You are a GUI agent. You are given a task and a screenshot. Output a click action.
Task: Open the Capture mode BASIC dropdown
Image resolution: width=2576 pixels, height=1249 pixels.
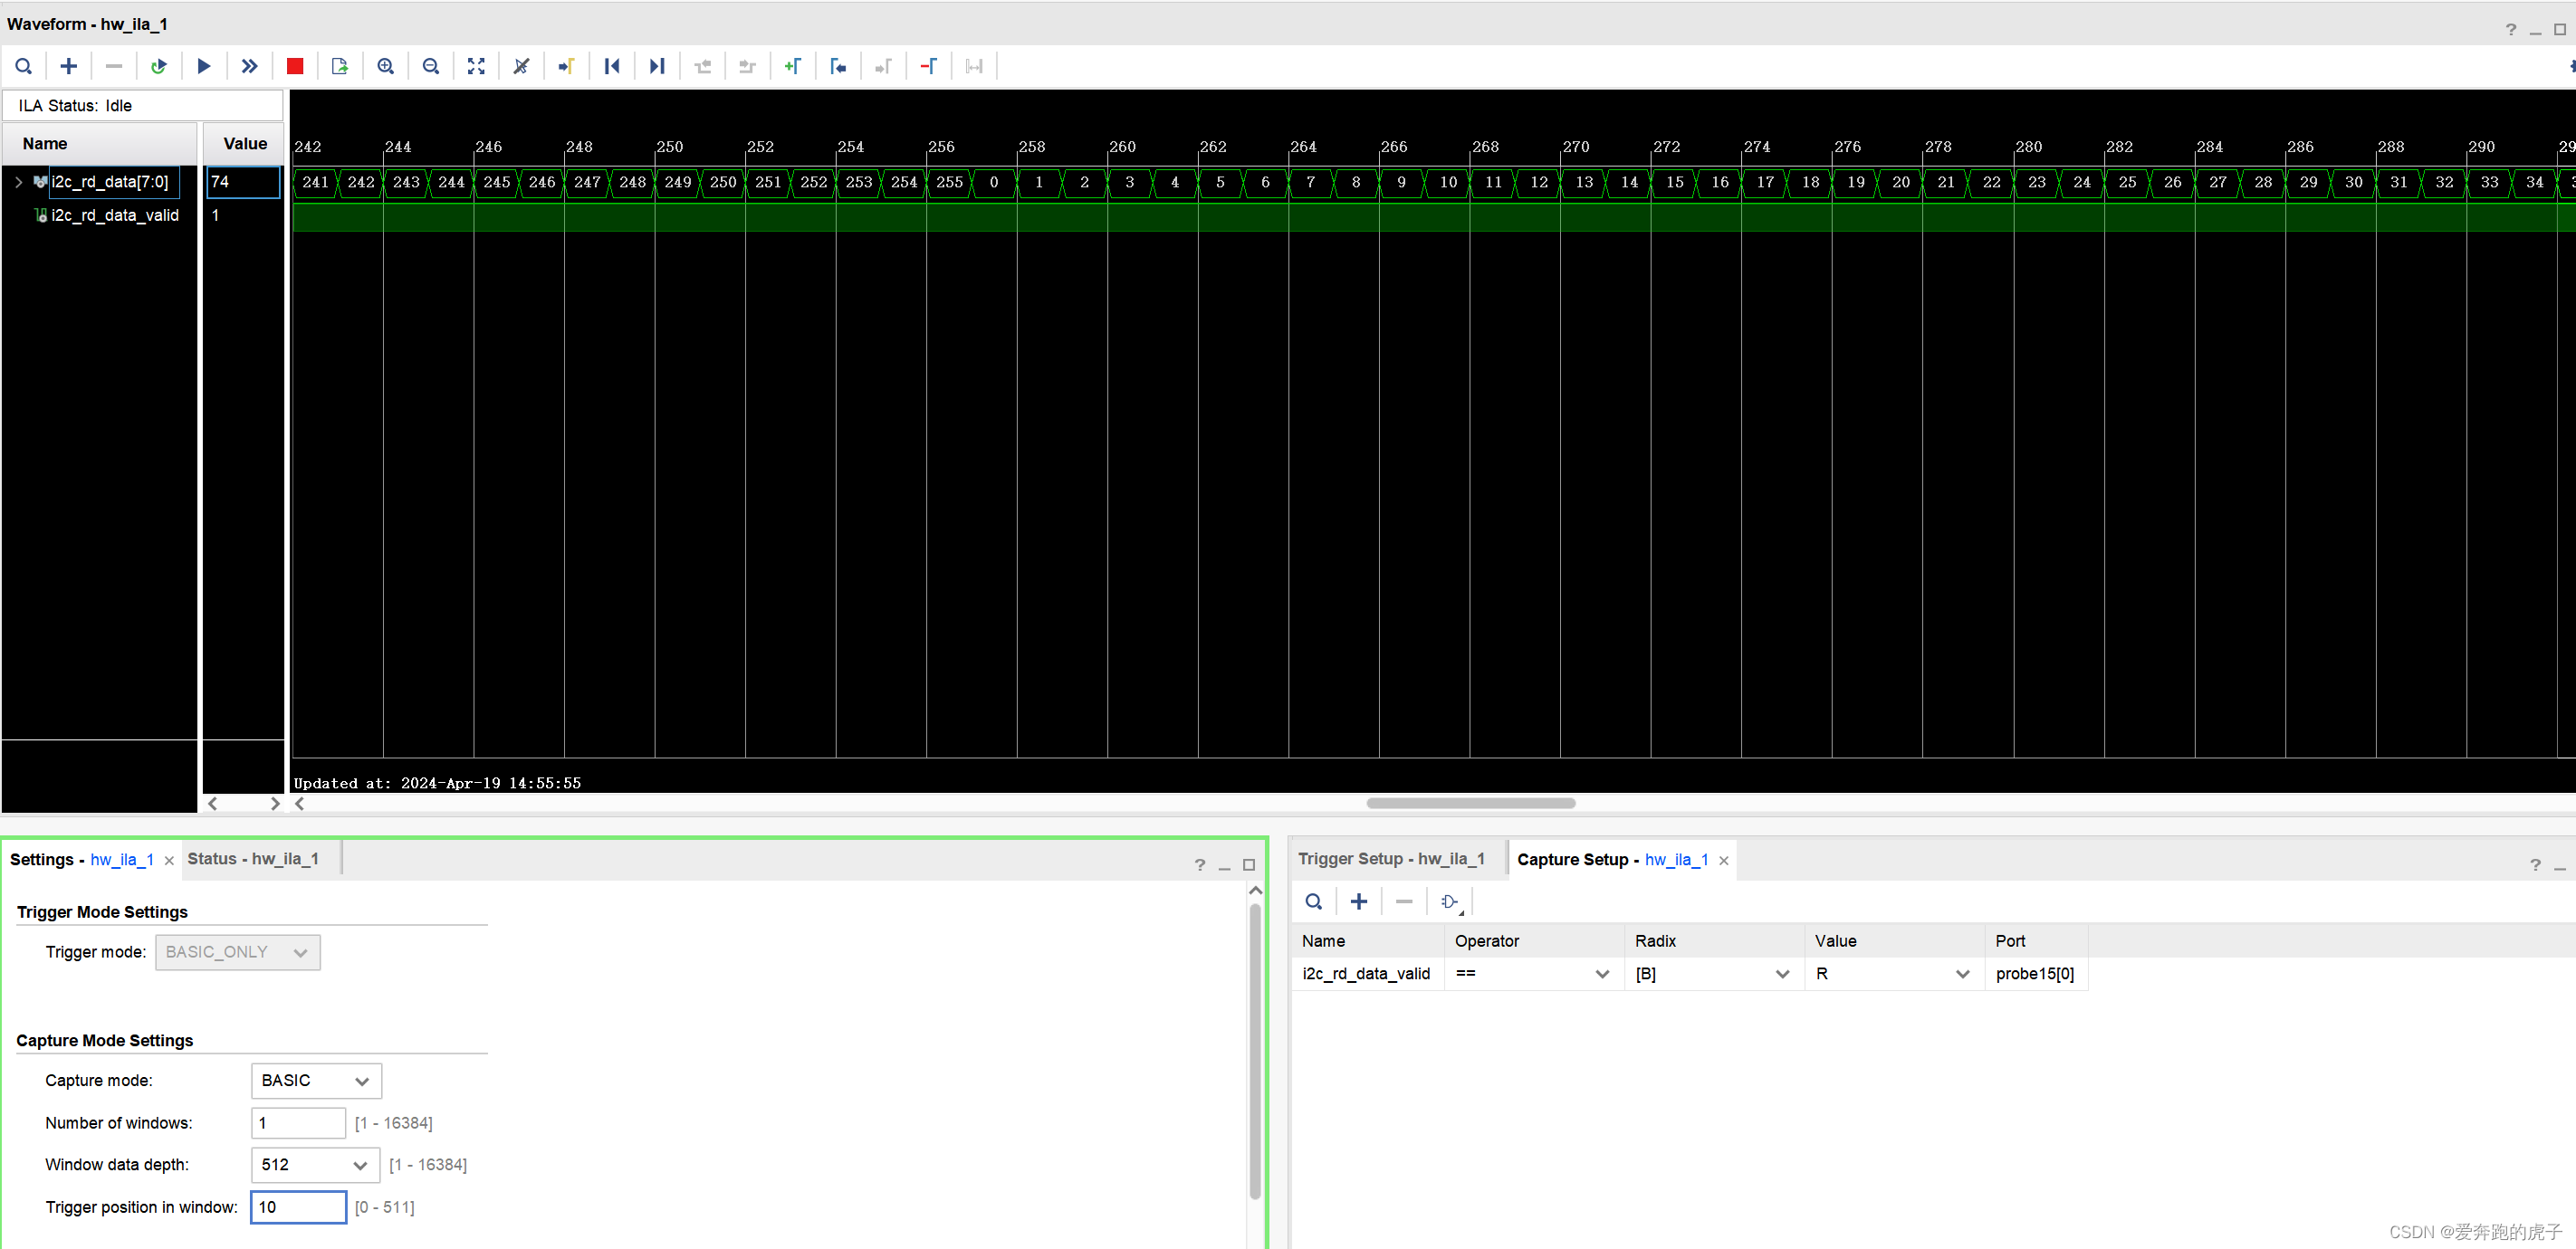tap(316, 1080)
